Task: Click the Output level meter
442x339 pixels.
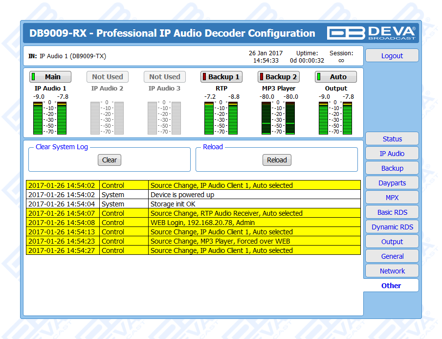Action: (336, 117)
